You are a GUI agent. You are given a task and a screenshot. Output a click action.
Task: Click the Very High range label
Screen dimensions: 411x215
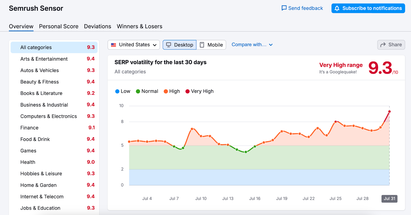click(341, 65)
